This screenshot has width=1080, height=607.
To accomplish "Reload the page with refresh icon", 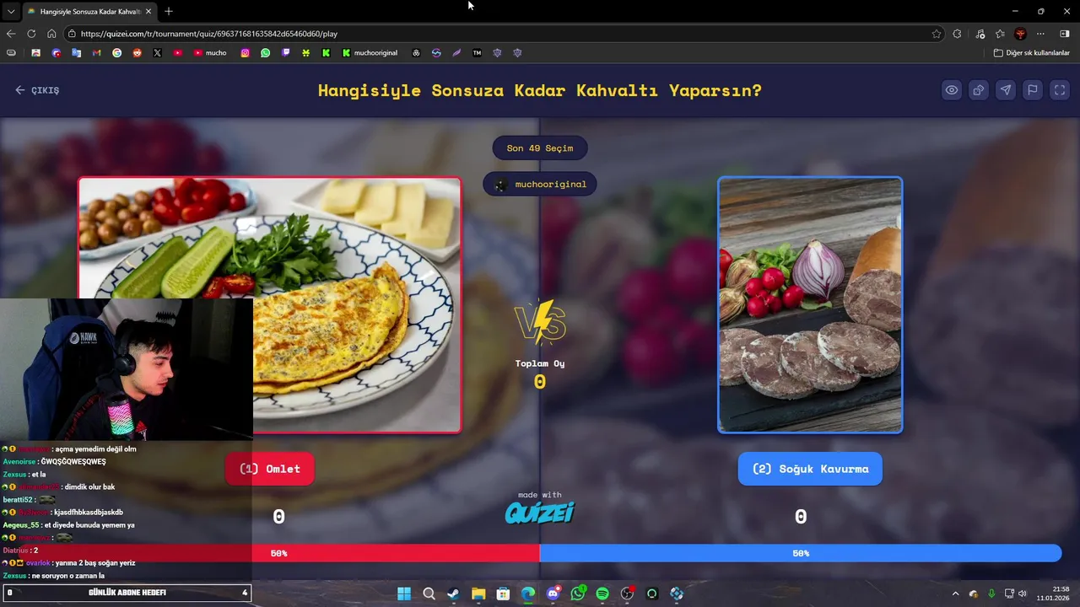I will [31, 34].
